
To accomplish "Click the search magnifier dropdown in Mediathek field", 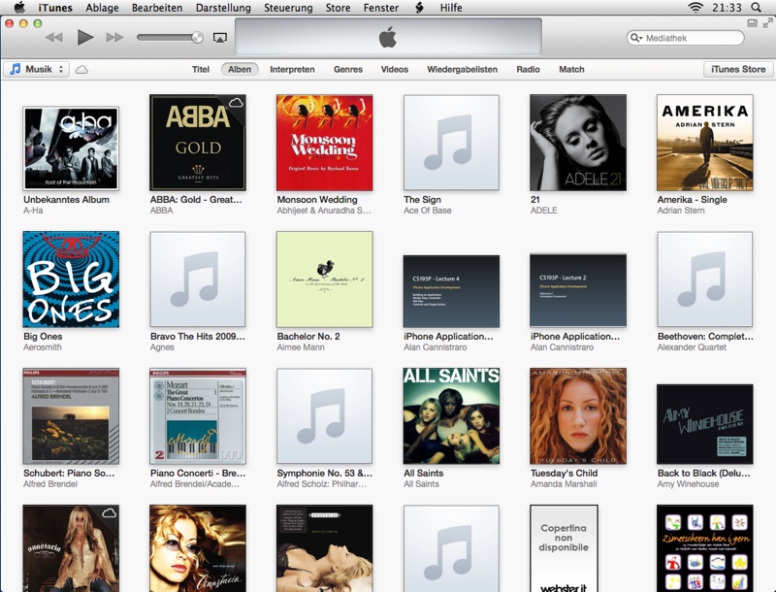I will click(x=636, y=38).
